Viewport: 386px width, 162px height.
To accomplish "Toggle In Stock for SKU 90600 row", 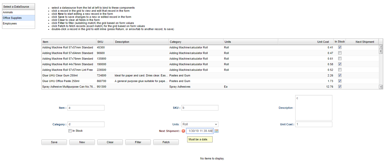I will 340,53.
